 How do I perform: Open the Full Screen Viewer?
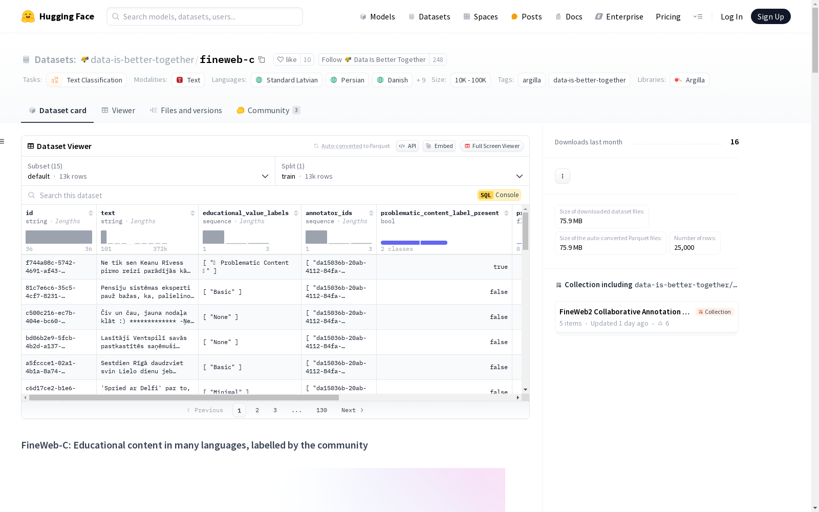point(492,146)
